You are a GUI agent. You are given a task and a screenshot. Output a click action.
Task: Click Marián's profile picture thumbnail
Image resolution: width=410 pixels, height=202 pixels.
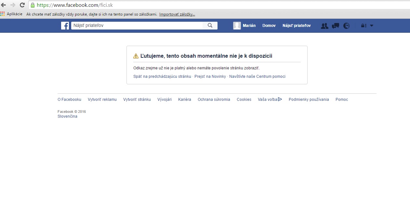point(237,26)
